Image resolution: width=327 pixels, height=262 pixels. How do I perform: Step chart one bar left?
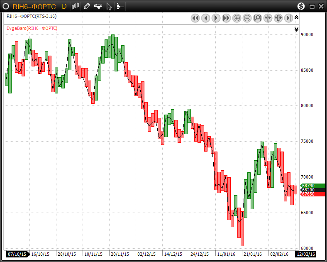tap(205, 18)
